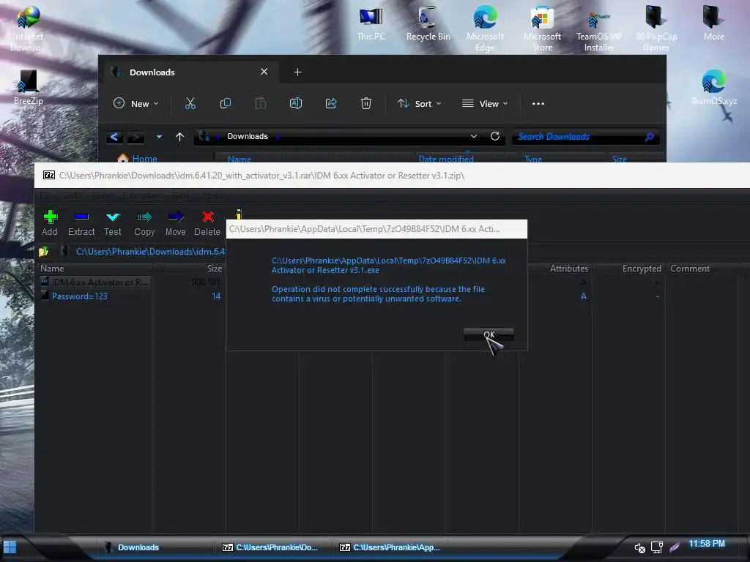Open the New dropdown in Explorer
Viewport: 750px width, 562px height.
click(x=136, y=104)
